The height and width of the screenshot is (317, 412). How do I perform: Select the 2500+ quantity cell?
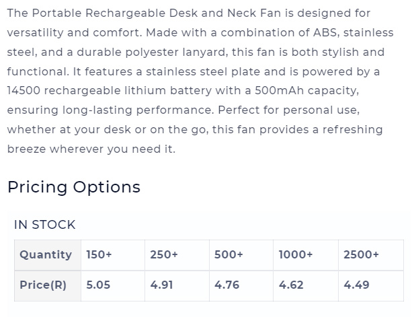pyautogui.click(x=371, y=255)
